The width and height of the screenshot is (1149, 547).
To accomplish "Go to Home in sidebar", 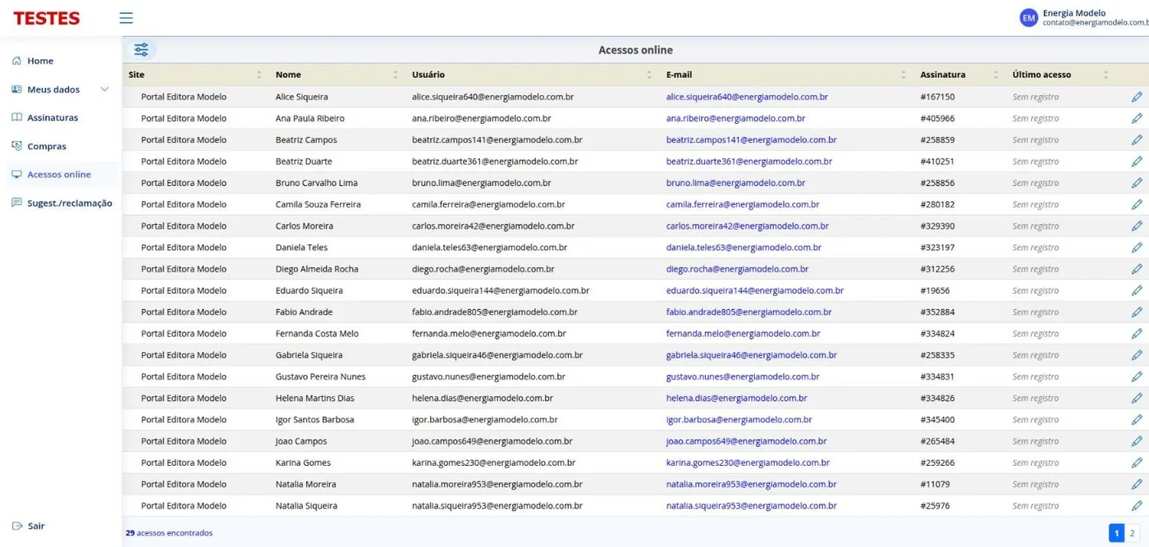I will pos(39,61).
